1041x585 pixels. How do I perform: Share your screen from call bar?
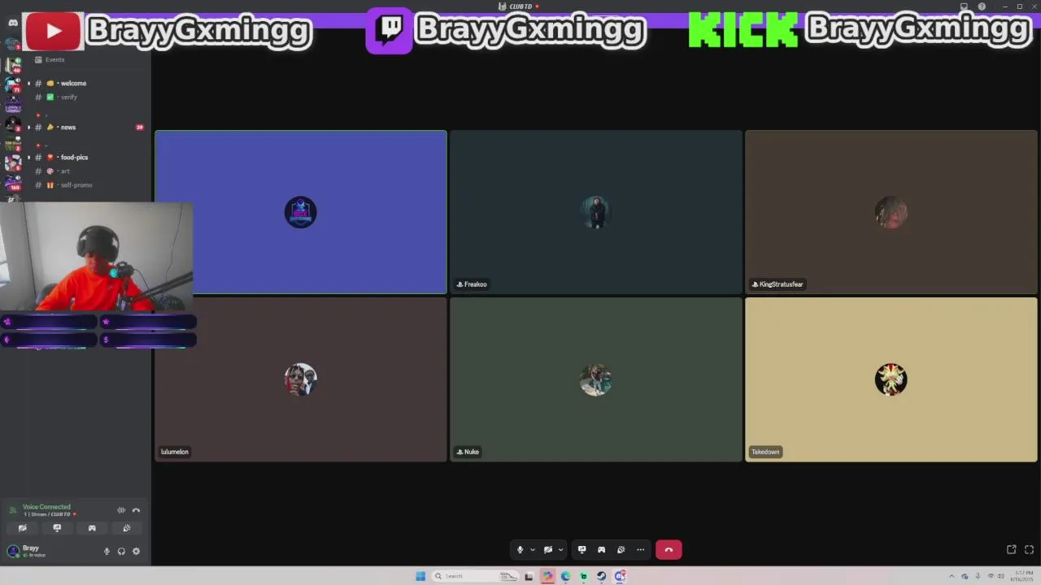click(x=581, y=550)
